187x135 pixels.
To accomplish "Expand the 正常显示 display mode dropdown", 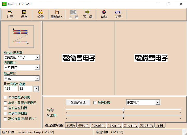I will click(158, 102).
